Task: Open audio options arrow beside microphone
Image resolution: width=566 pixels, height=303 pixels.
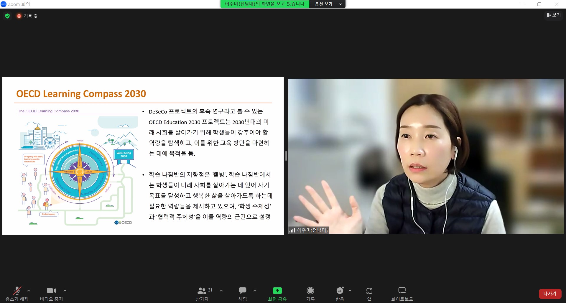Action: (x=29, y=291)
